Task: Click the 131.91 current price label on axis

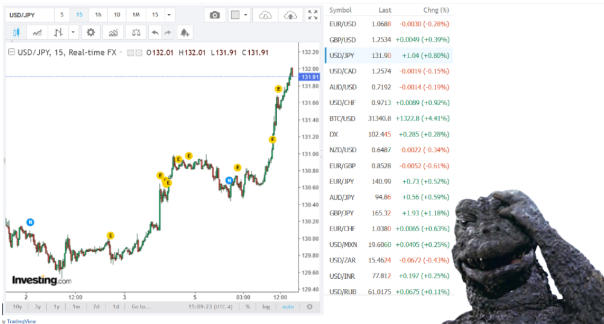Action: [310, 77]
